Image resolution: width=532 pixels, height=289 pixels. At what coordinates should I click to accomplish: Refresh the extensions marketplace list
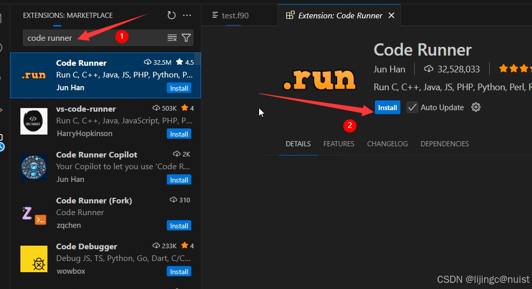171,15
